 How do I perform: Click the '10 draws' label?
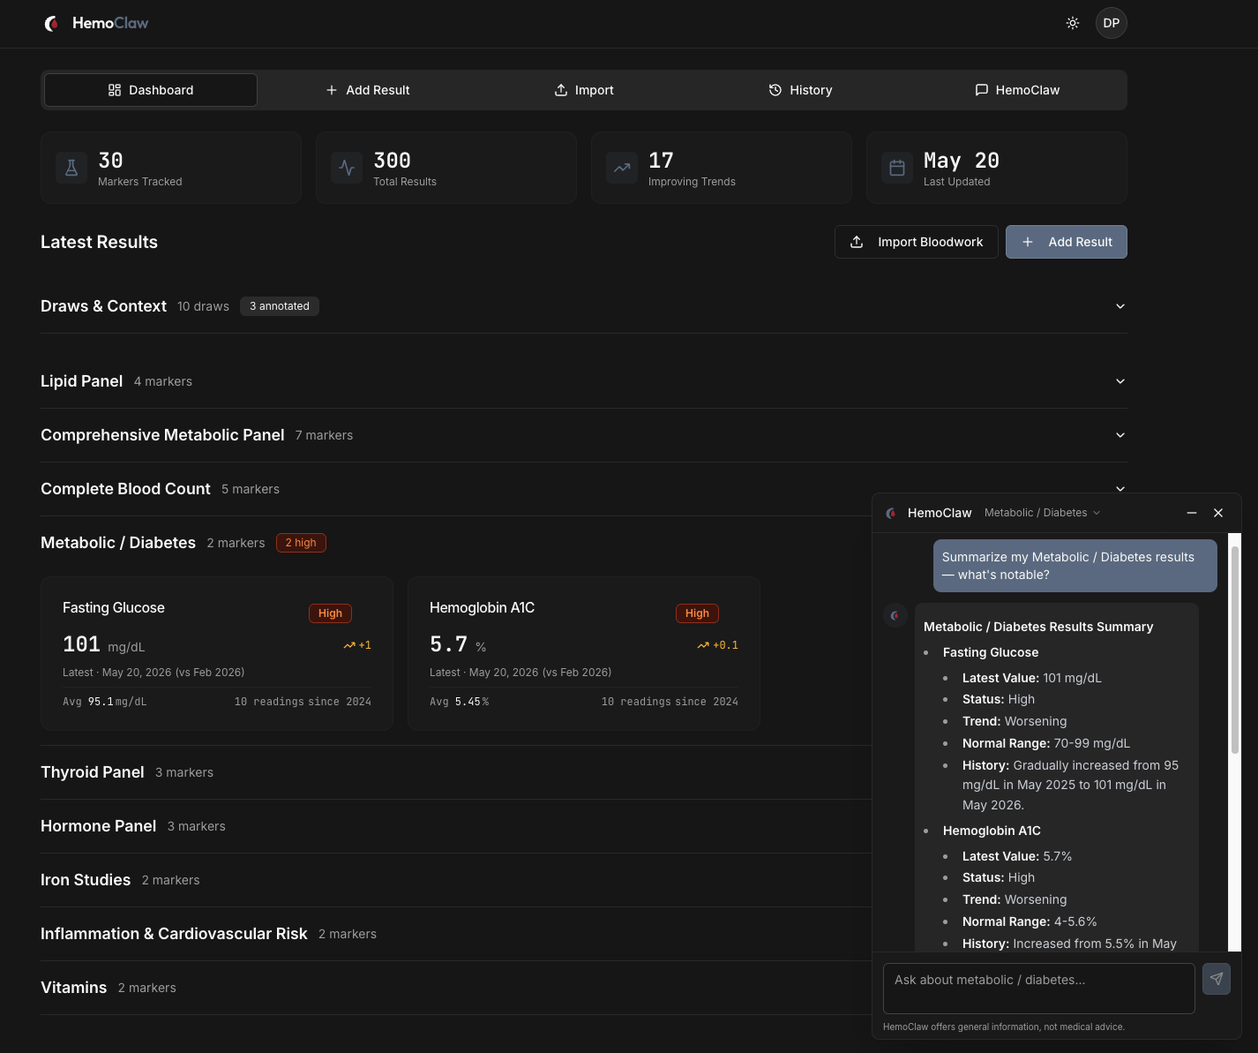tap(203, 306)
